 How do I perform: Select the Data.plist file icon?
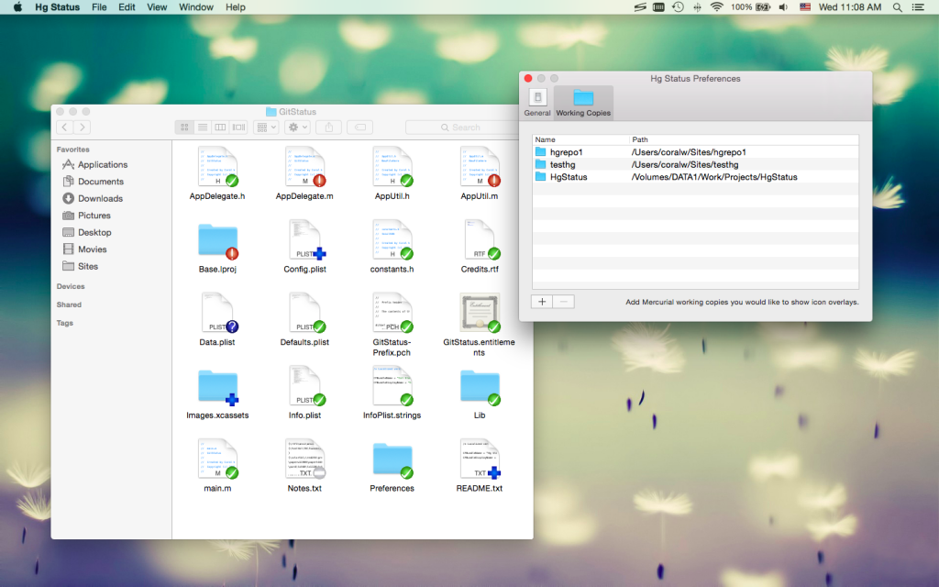tap(217, 313)
